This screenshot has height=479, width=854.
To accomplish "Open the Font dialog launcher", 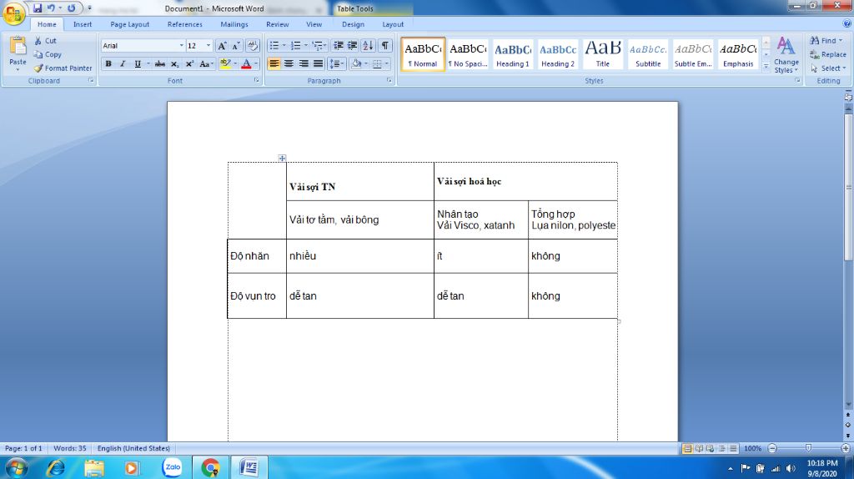I will coord(257,80).
